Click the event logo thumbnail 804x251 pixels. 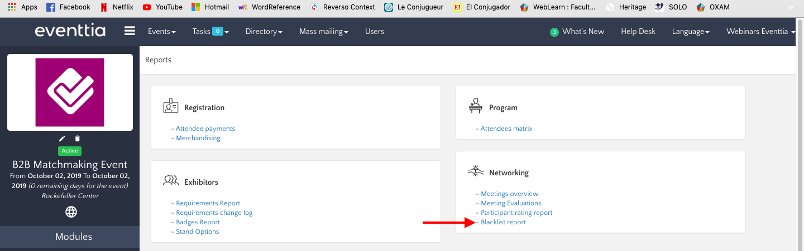70,92
